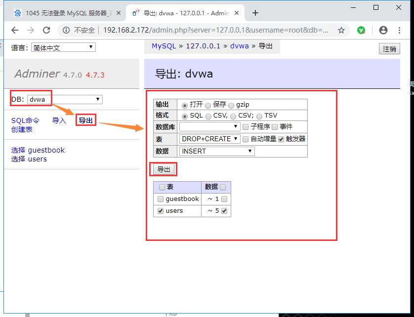Screen dimensions: 414x317
Task: Click the site info icon in address bar
Action: (x=66, y=30)
